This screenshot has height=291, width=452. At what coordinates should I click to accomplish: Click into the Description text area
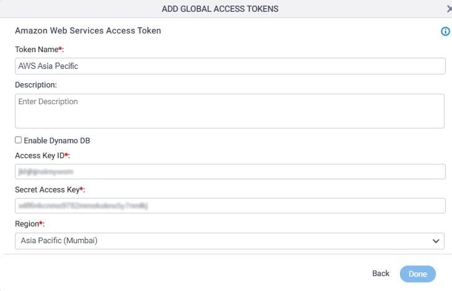[x=229, y=110]
